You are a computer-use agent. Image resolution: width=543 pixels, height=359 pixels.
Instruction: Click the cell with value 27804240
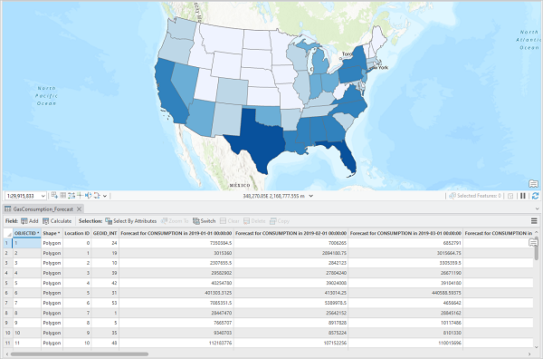(291, 273)
